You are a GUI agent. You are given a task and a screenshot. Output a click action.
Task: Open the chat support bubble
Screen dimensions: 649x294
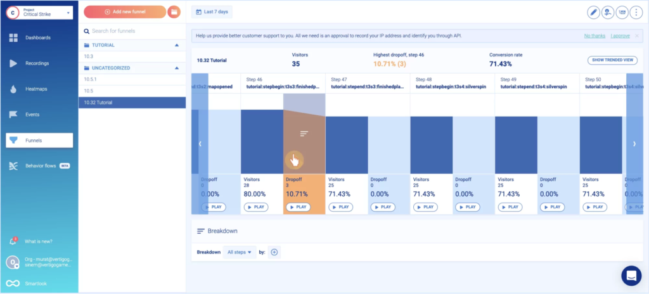(631, 276)
